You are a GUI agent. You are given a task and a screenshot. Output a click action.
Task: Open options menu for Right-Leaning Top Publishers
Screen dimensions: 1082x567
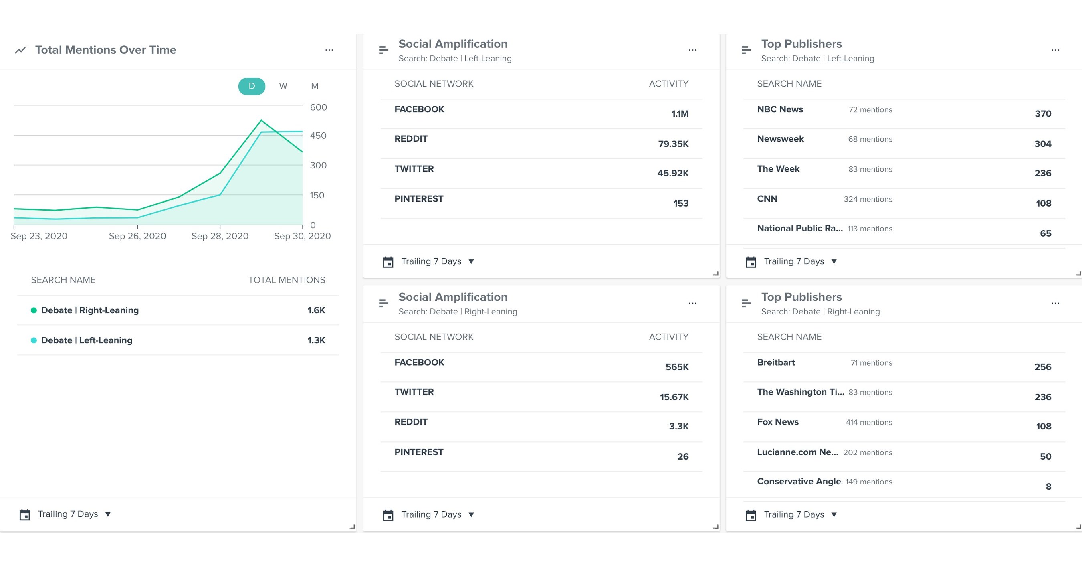point(1055,303)
